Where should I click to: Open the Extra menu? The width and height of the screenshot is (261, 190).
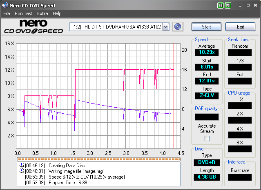[x=42, y=13]
